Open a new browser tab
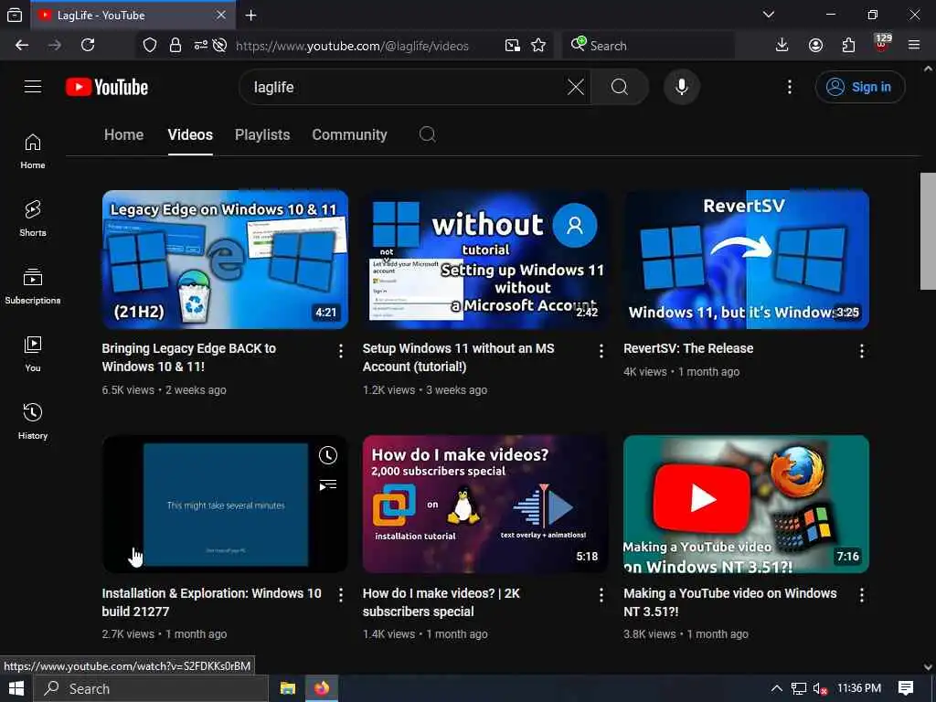 pos(251,16)
